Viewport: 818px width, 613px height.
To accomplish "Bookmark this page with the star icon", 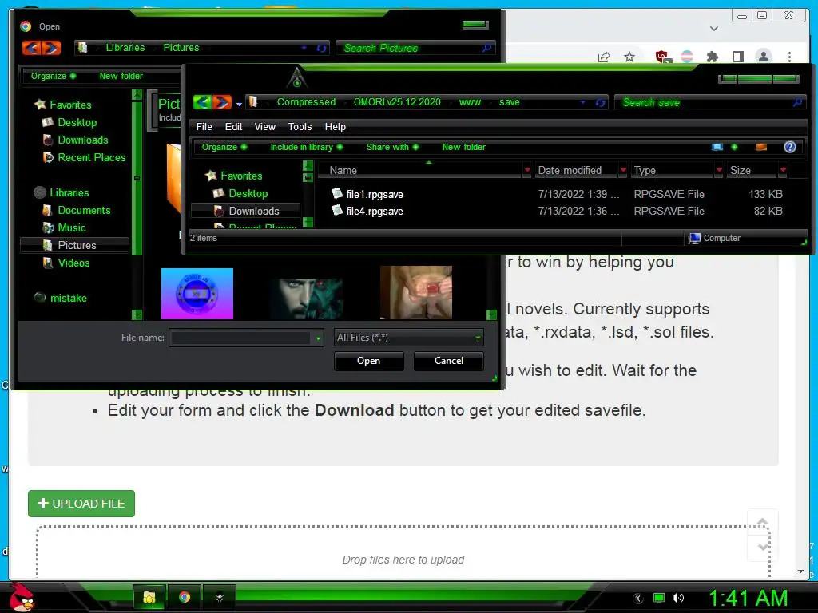I will pyautogui.click(x=629, y=57).
